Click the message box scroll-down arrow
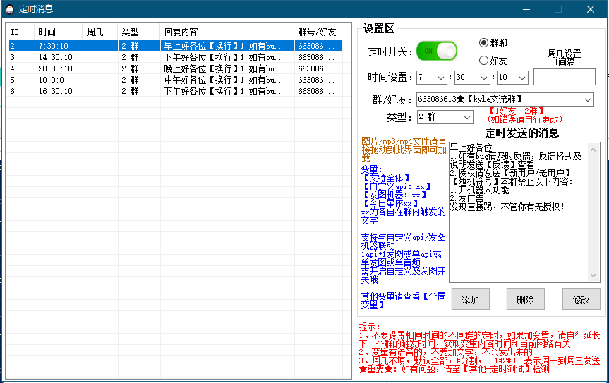The height and width of the screenshot is (383, 609). coord(593,276)
